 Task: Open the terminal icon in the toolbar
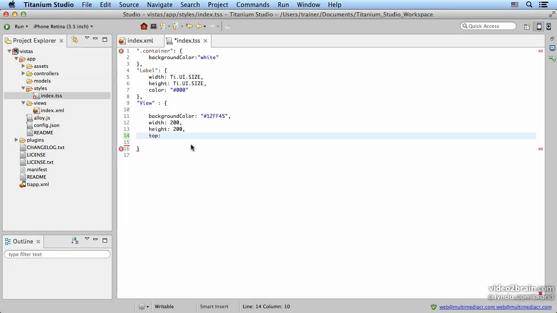coord(153,27)
